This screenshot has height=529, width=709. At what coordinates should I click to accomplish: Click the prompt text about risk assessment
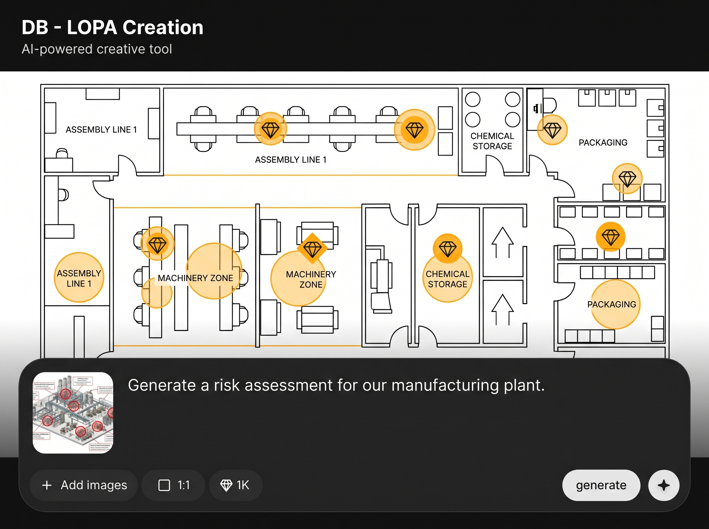(x=336, y=385)
